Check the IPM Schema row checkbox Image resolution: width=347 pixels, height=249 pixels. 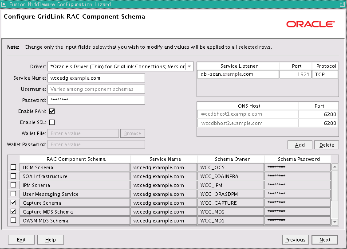pyautogui.click(x=13, y=185)
